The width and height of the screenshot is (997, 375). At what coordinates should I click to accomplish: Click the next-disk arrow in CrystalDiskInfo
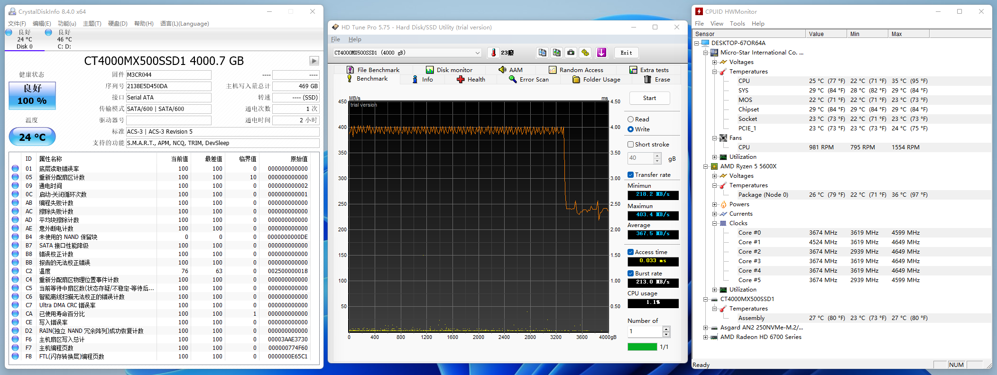click(x=314, y=61)
